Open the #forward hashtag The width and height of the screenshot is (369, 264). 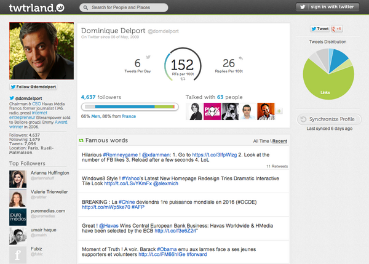197,254
